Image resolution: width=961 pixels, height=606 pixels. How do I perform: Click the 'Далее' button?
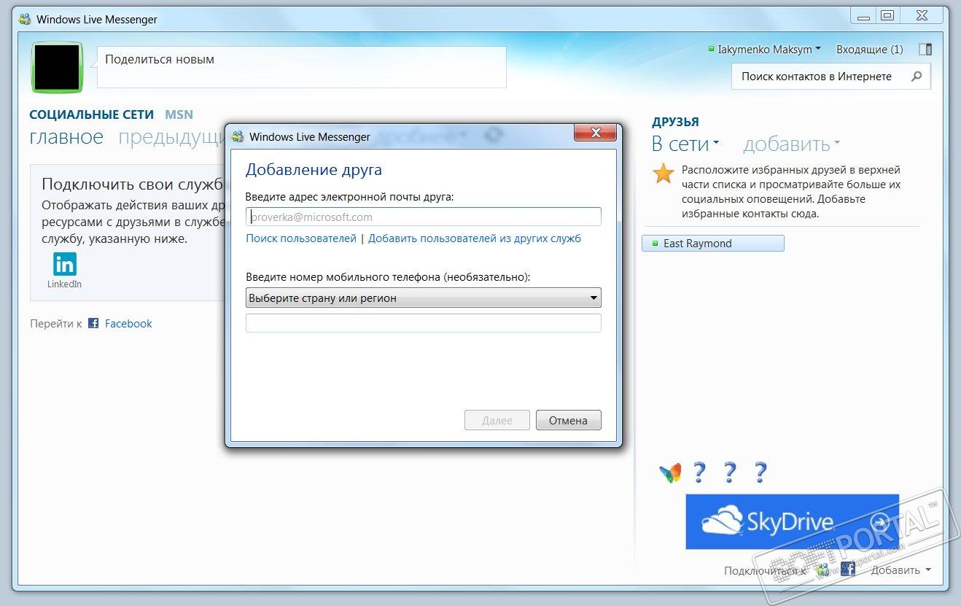click(497, 420)
